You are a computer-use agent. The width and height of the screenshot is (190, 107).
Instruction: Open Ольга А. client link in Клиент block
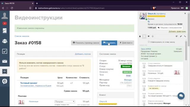click(x=103, y=101)
